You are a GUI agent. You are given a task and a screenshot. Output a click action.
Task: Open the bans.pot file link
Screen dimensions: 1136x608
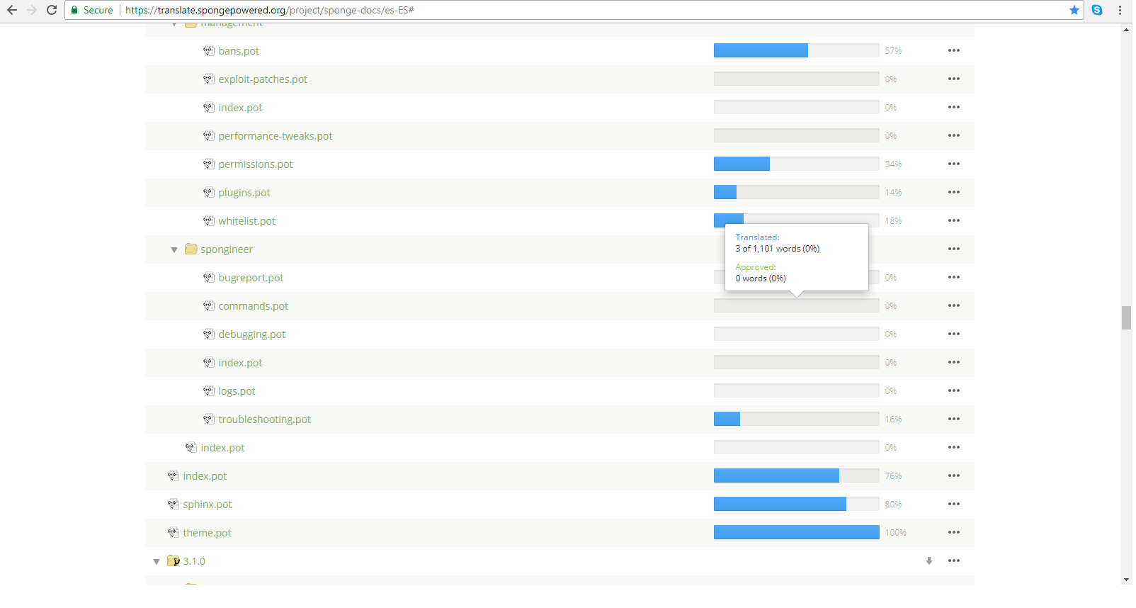239,51
